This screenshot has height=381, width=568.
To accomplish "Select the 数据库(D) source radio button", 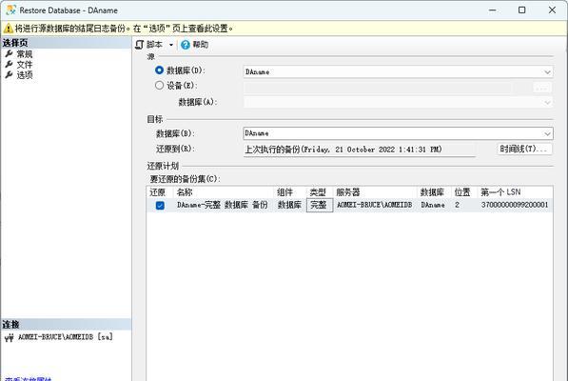I will tap(159, 70).
